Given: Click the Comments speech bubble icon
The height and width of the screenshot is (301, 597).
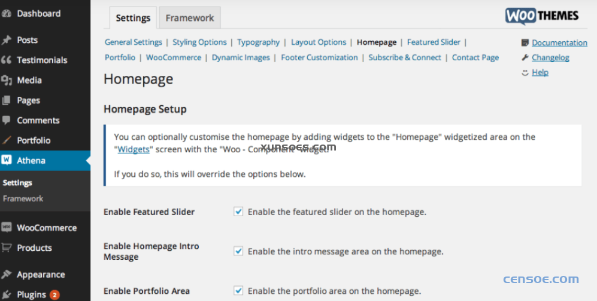Looking at the screenshot, I should (x=7, y=120).
